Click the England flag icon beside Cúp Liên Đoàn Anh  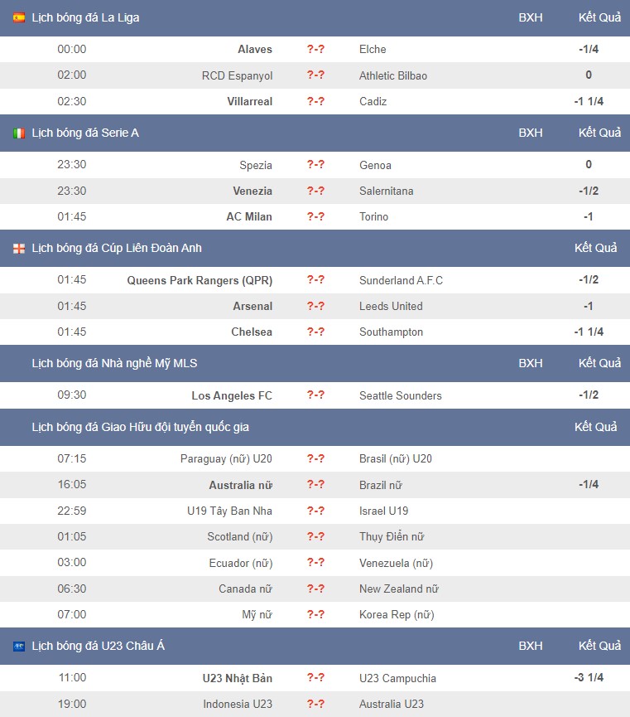19,249
